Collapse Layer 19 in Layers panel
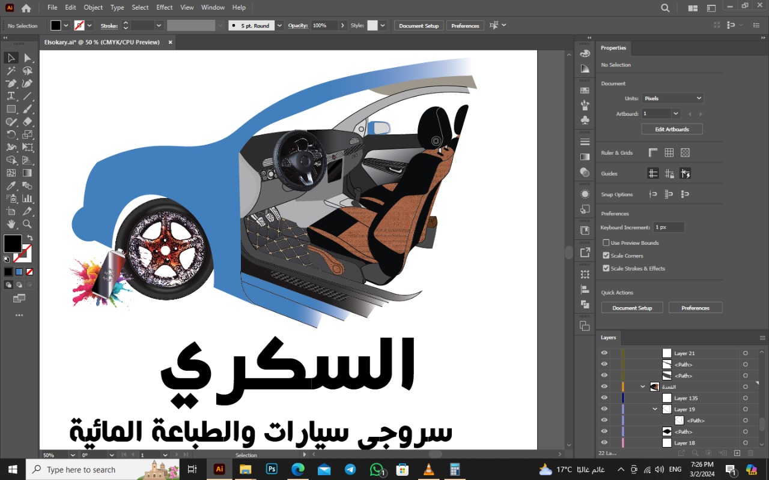769x480 pixels. [x=655, y=409]
